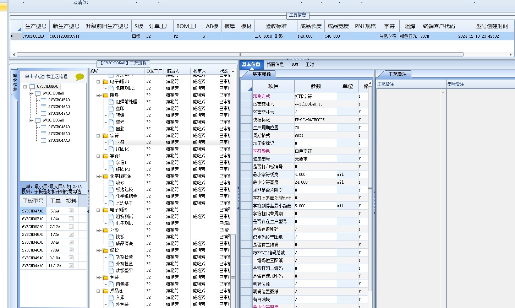This screenshot has height=308, width=515.
Task: Open the BOM tab
Action: click(295, 64)
